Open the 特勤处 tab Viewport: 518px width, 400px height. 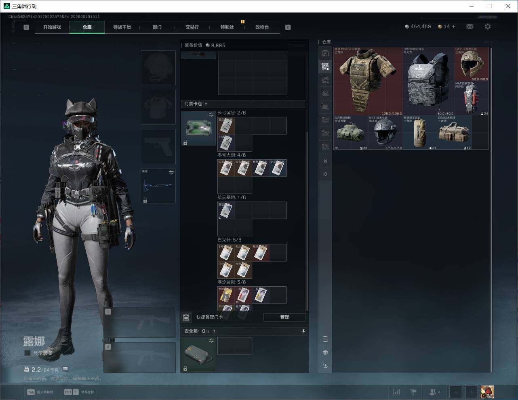click(227, 27)
